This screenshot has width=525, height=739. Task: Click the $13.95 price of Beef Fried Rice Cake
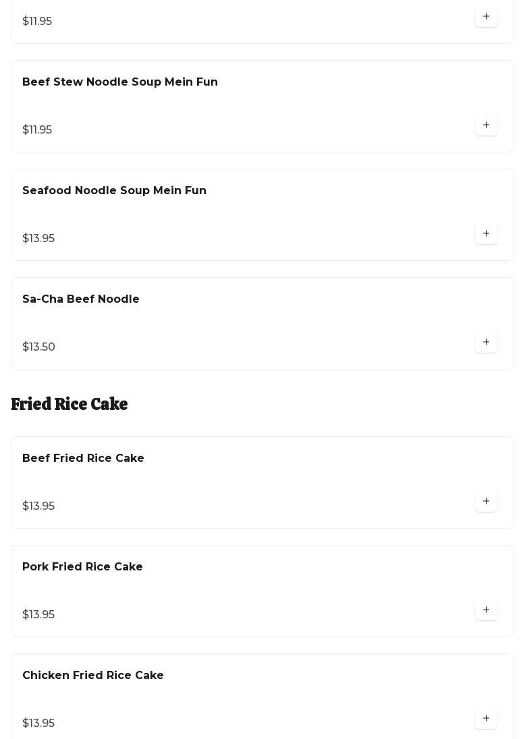38,506
